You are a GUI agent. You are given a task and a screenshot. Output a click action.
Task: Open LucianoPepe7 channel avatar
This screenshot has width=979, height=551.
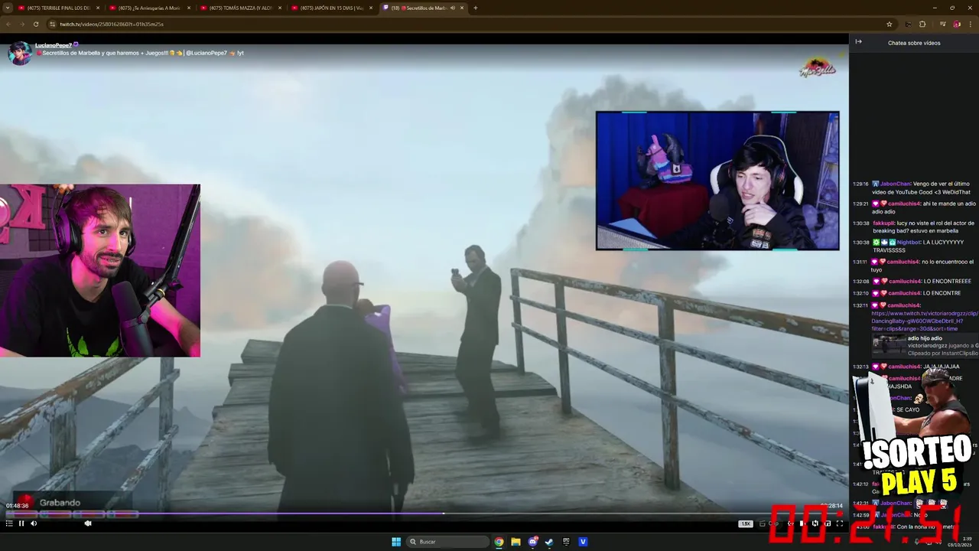(x=19, y=53)
